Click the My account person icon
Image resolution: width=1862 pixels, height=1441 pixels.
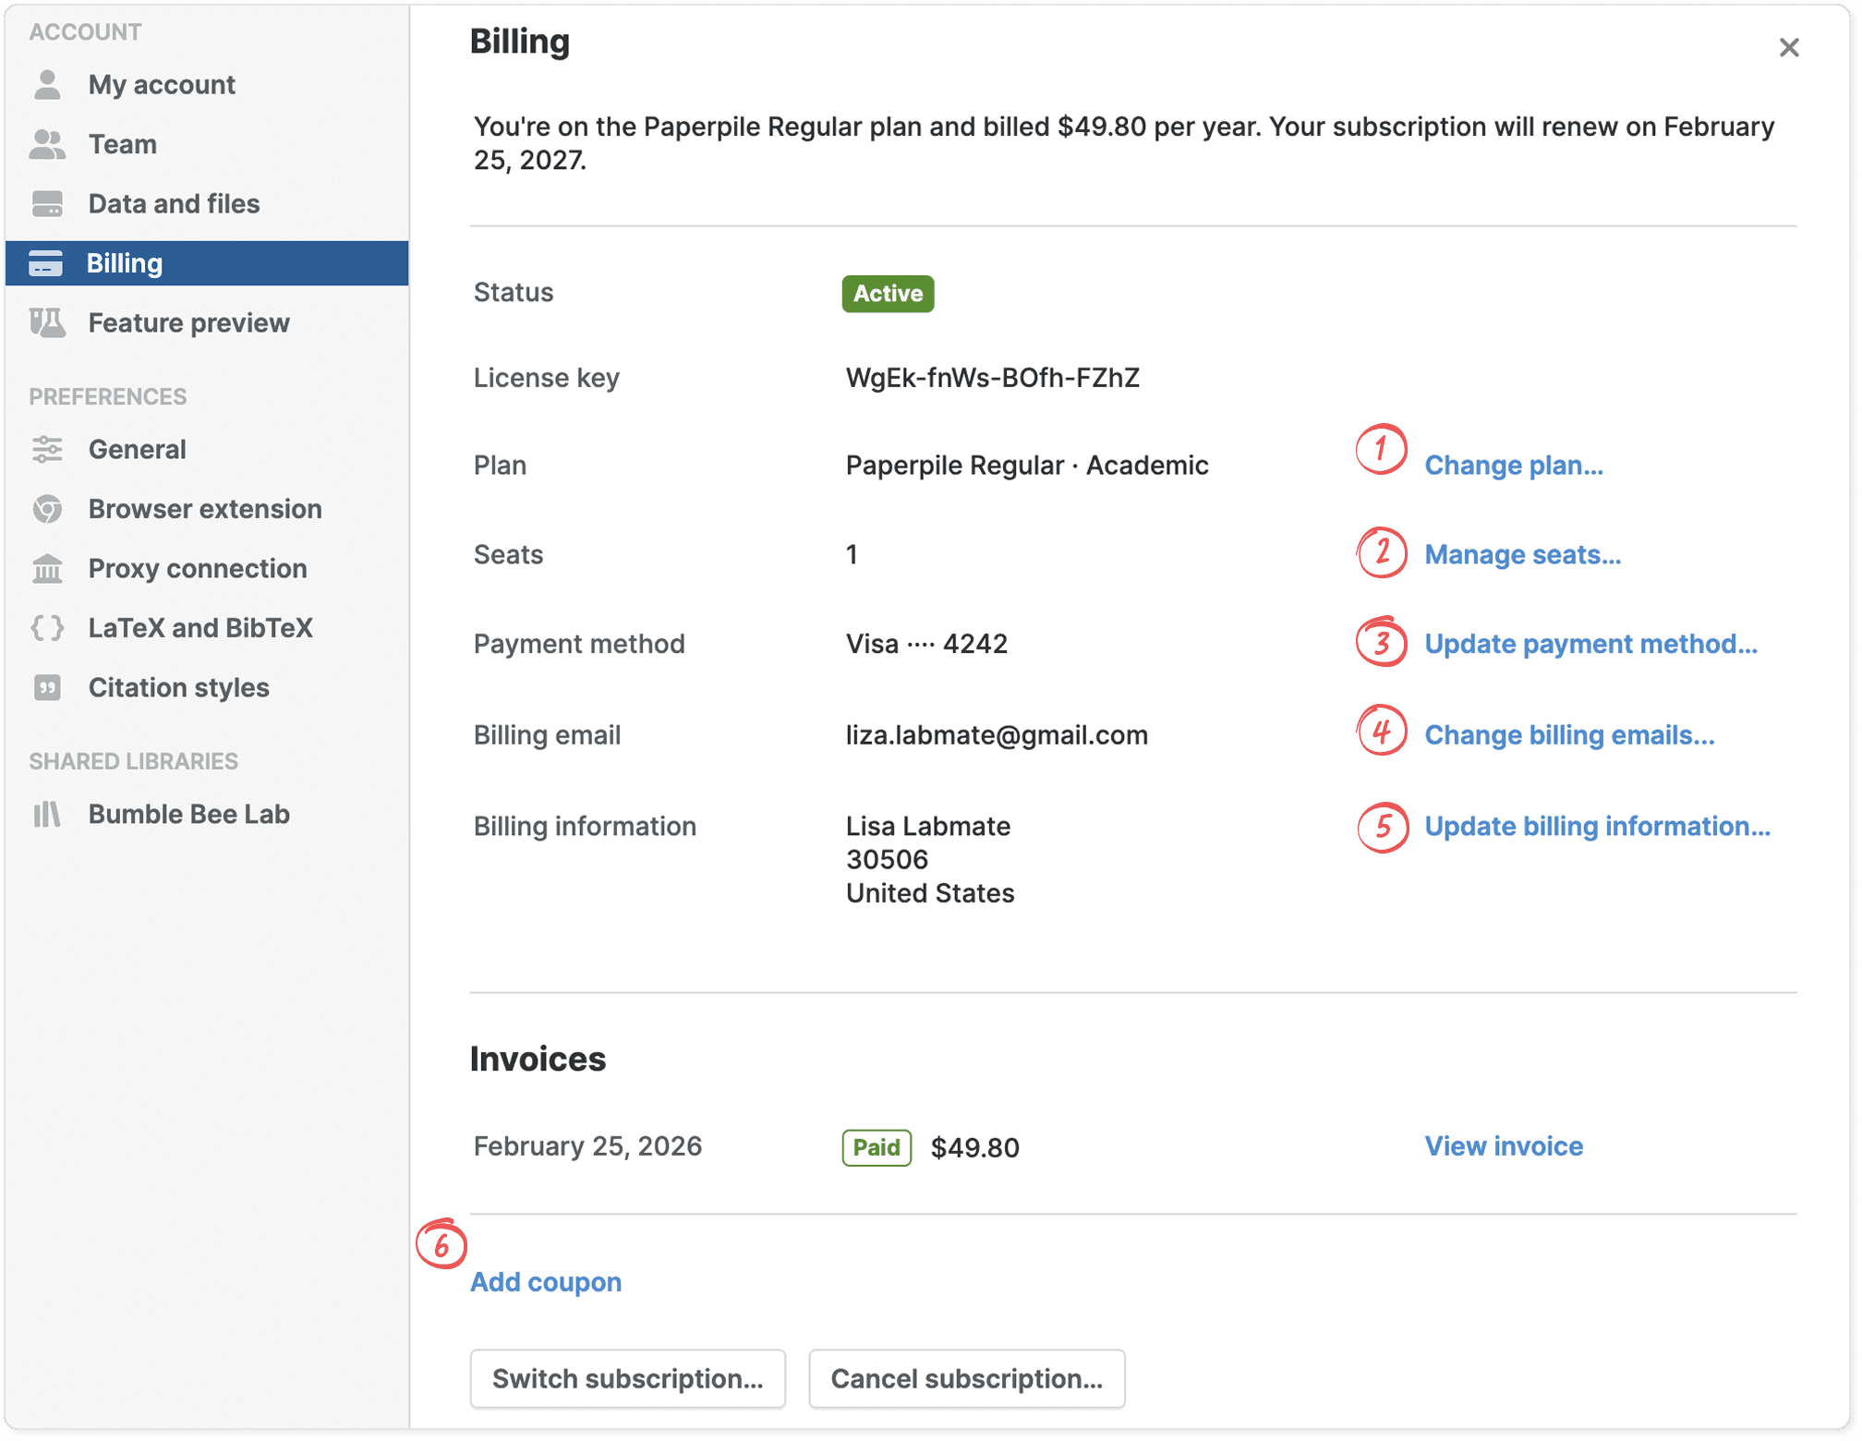click(47, 85)
